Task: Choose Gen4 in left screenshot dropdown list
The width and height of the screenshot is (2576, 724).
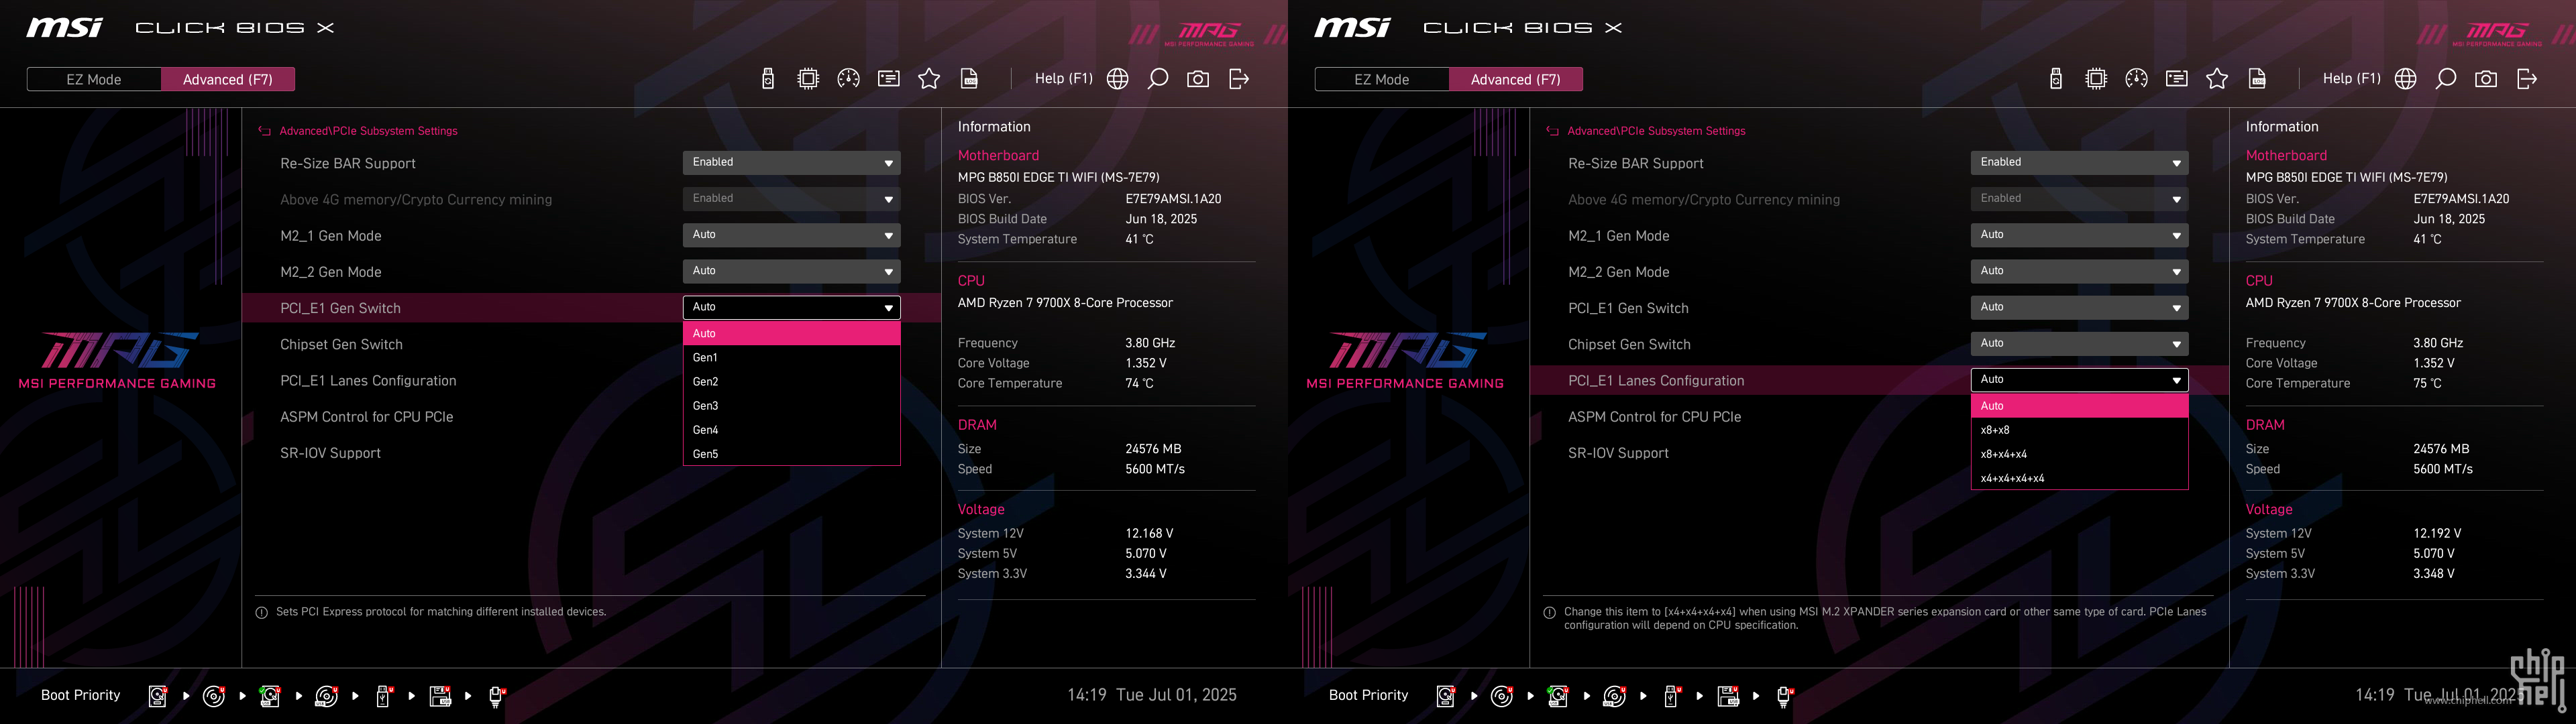Action: (x=791, y=430)
